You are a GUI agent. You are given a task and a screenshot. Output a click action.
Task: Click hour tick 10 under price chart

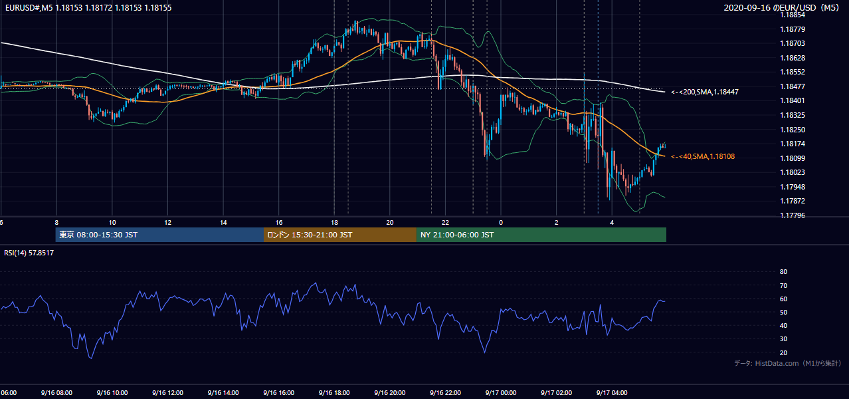tap(112, 223)
